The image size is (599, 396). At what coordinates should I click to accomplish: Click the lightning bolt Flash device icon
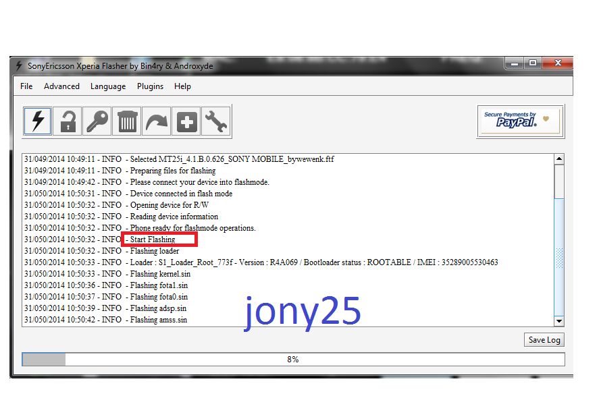coord(38,121)
